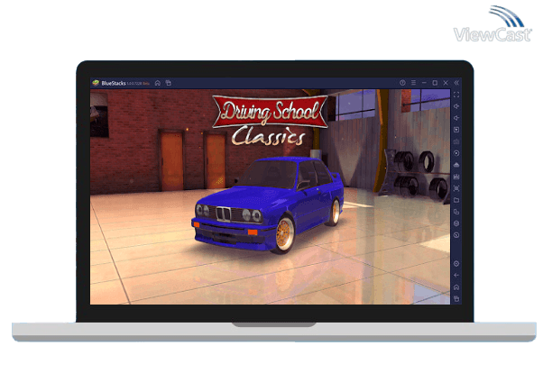
Task: Click the Driving School Classics title banner
Action: pos(270,120)
